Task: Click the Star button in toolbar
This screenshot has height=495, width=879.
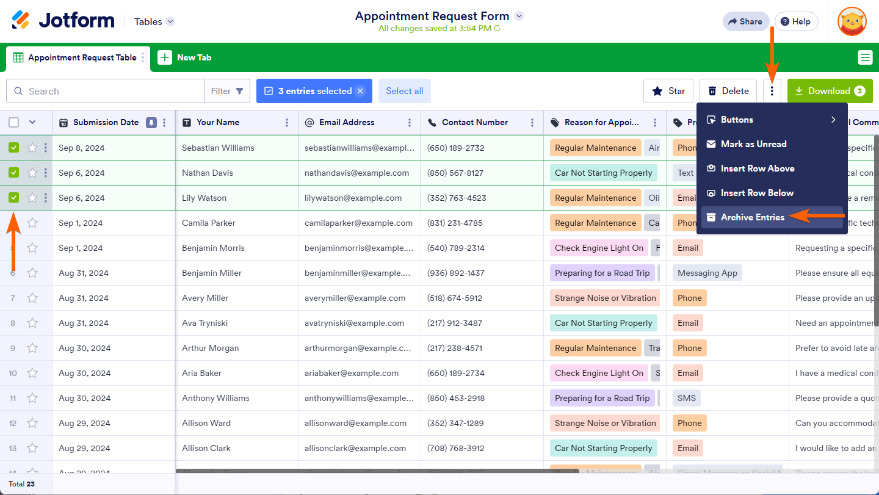Action: pyautogui.click(x=668, y=91)
